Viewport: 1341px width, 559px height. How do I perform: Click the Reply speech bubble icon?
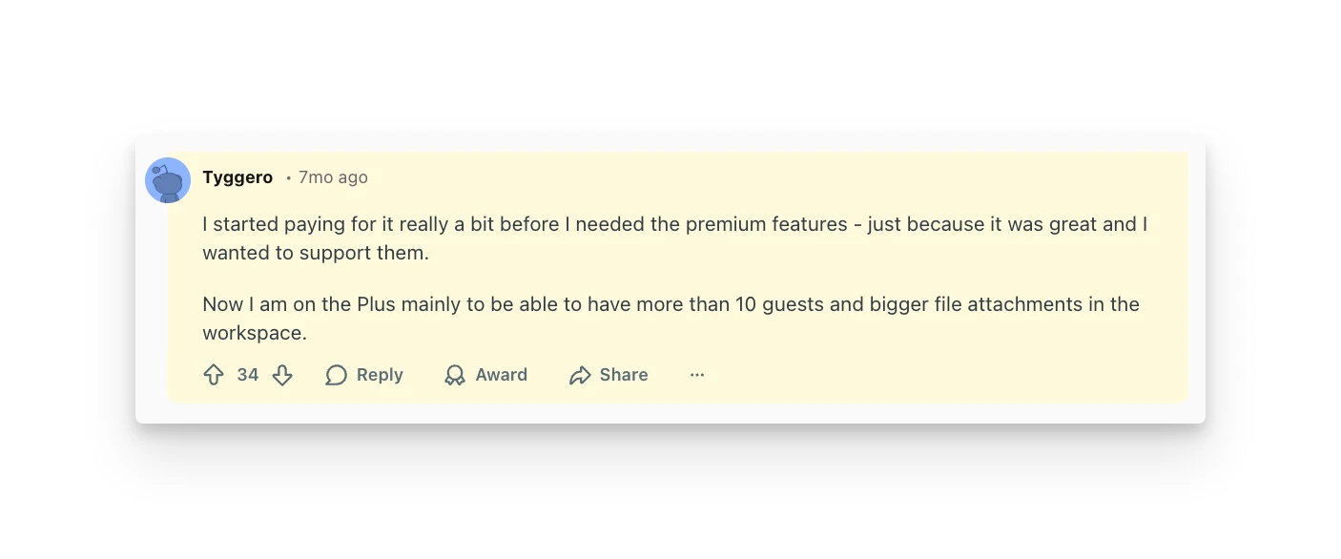click(x=336, y=375)
